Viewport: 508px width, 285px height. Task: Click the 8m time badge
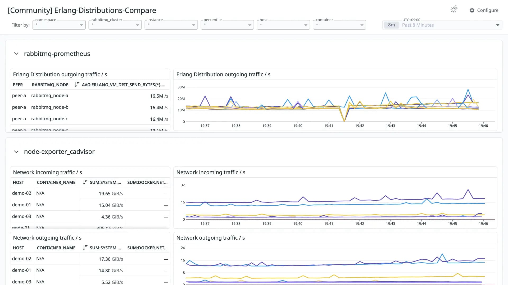pos(391,25)
